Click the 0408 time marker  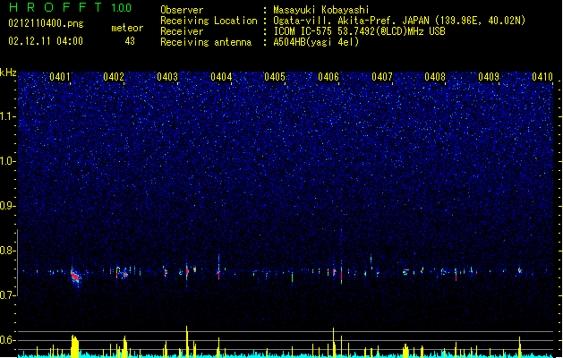click(435, 77)
